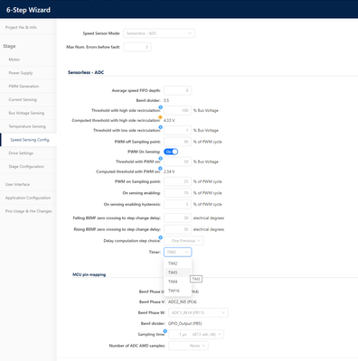Pick TIM4 option in Timer list
The image size is (358, 361).
pos(177,282)
